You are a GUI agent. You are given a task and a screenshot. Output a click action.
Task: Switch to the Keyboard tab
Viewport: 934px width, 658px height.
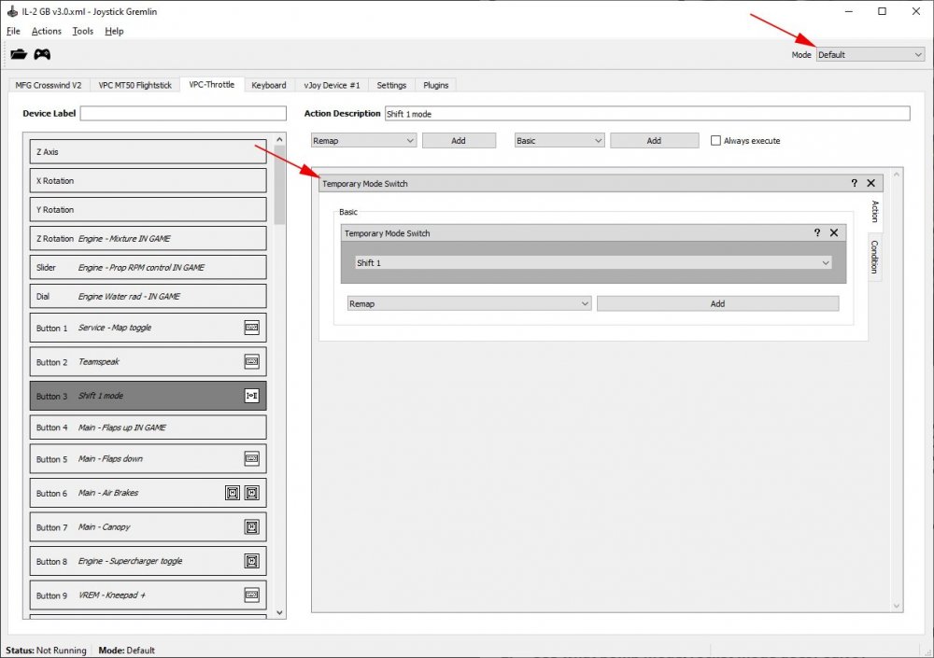269,85
